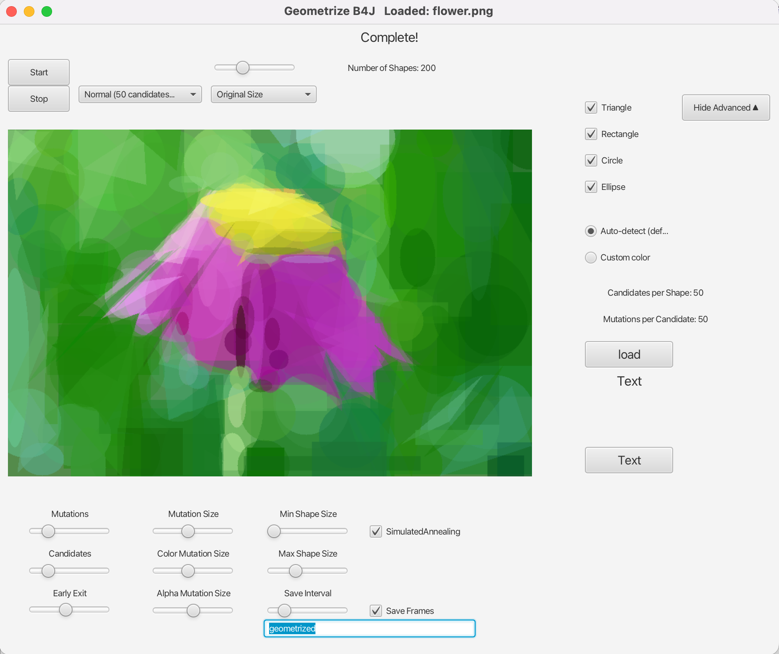Image resolution: width=779 pixels, height=654 pixels.
Task: Select the Custom color radio button
Action: tap(591, 257)
